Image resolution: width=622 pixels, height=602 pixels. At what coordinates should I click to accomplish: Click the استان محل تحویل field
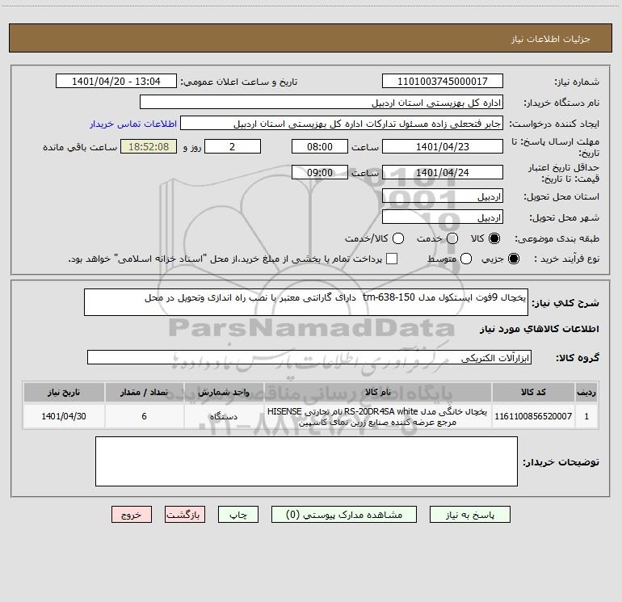pyautogui.click(x=443, y=196)
